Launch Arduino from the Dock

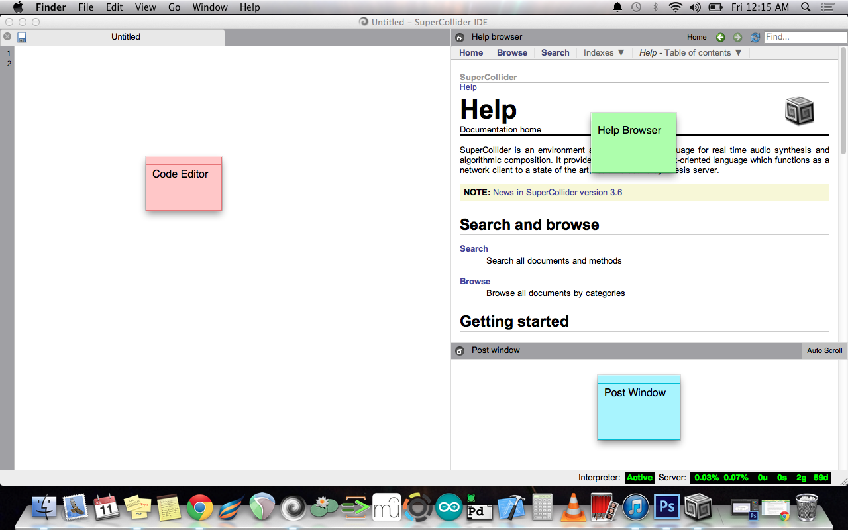pyautogui.click(x=449, y=508)
